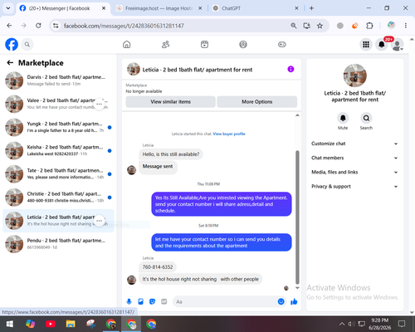This screenshot has width=415, height=332.
Task: Bookmark this page with the star
Action: [320, 26]
